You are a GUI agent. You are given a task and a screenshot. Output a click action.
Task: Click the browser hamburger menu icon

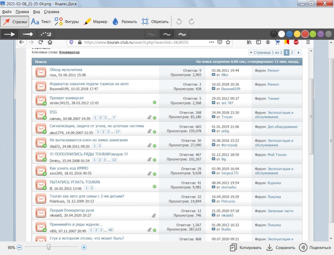tap(308, 42)
